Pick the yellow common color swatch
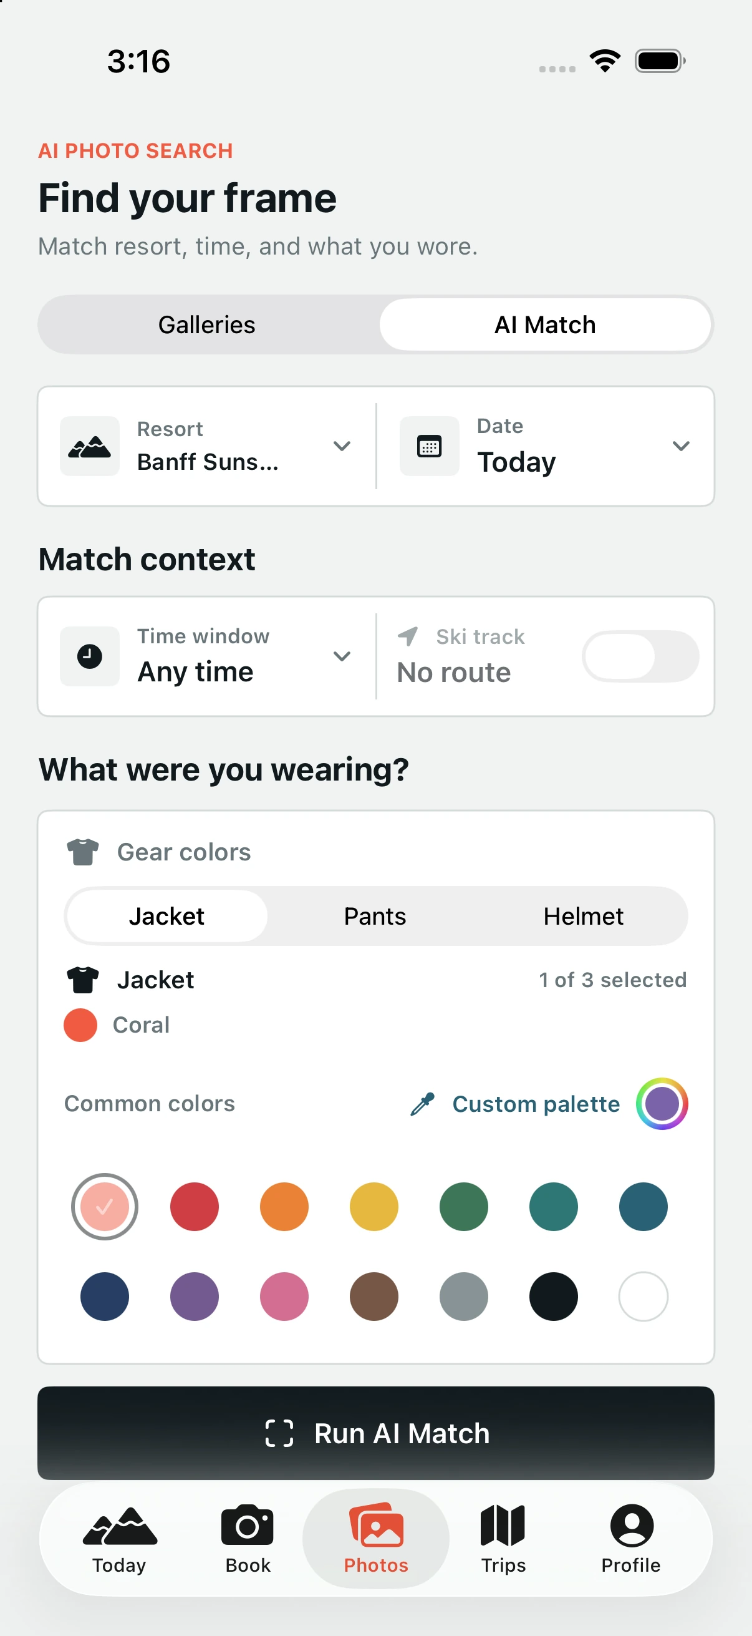 point(374,1207)
